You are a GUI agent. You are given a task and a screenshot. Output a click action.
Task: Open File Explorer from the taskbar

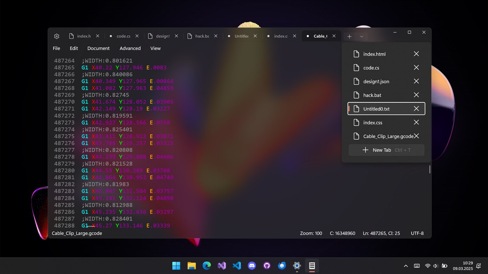pyautogui.click(x=192, y=266)
